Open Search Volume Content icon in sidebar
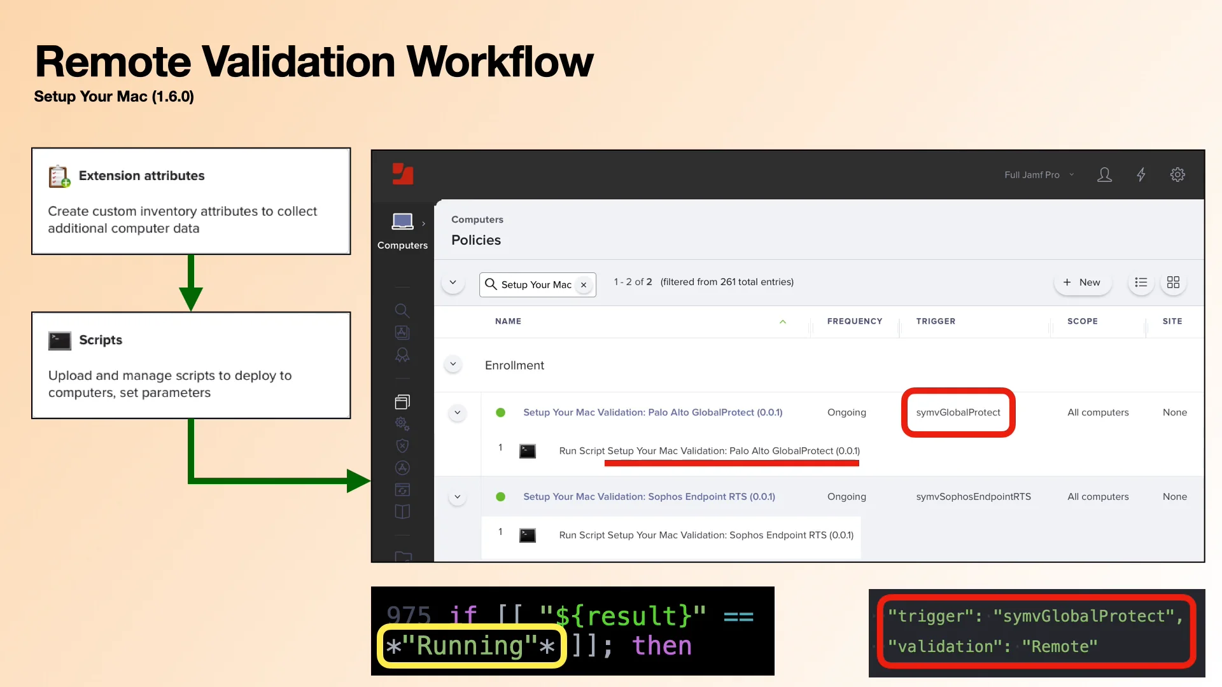 click(402, 332)
